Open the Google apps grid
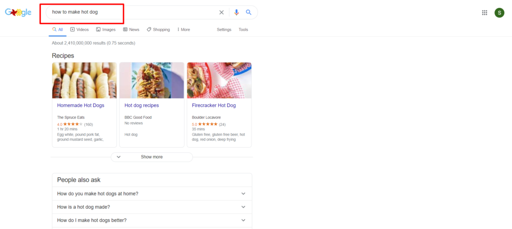The width and height of the screenshot is (512, 229). pos(484,12)
